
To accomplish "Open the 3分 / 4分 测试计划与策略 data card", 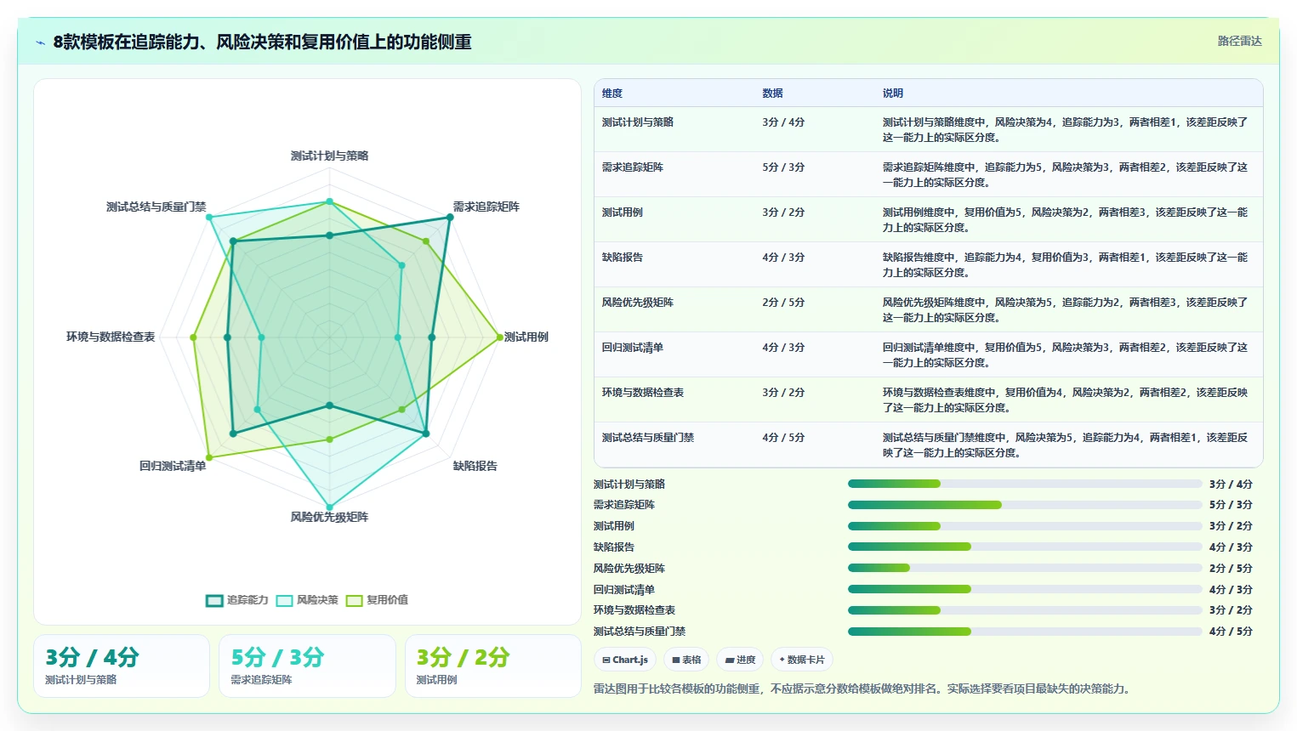I will [x=122, y=666].
